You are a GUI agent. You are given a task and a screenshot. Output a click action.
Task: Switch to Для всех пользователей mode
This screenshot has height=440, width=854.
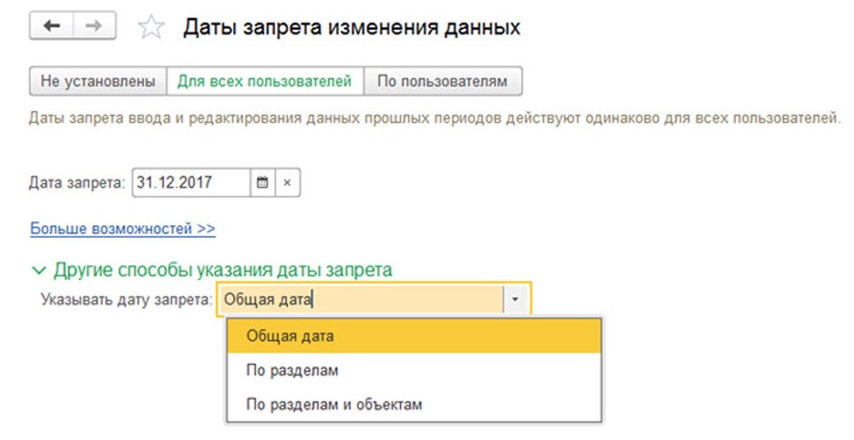pos(266,81)
